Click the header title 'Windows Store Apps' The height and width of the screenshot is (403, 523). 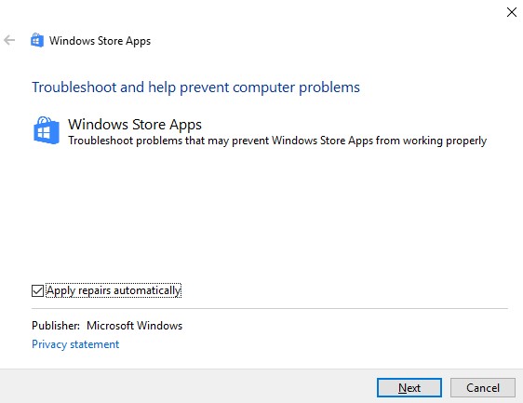[x=101, y=41]
